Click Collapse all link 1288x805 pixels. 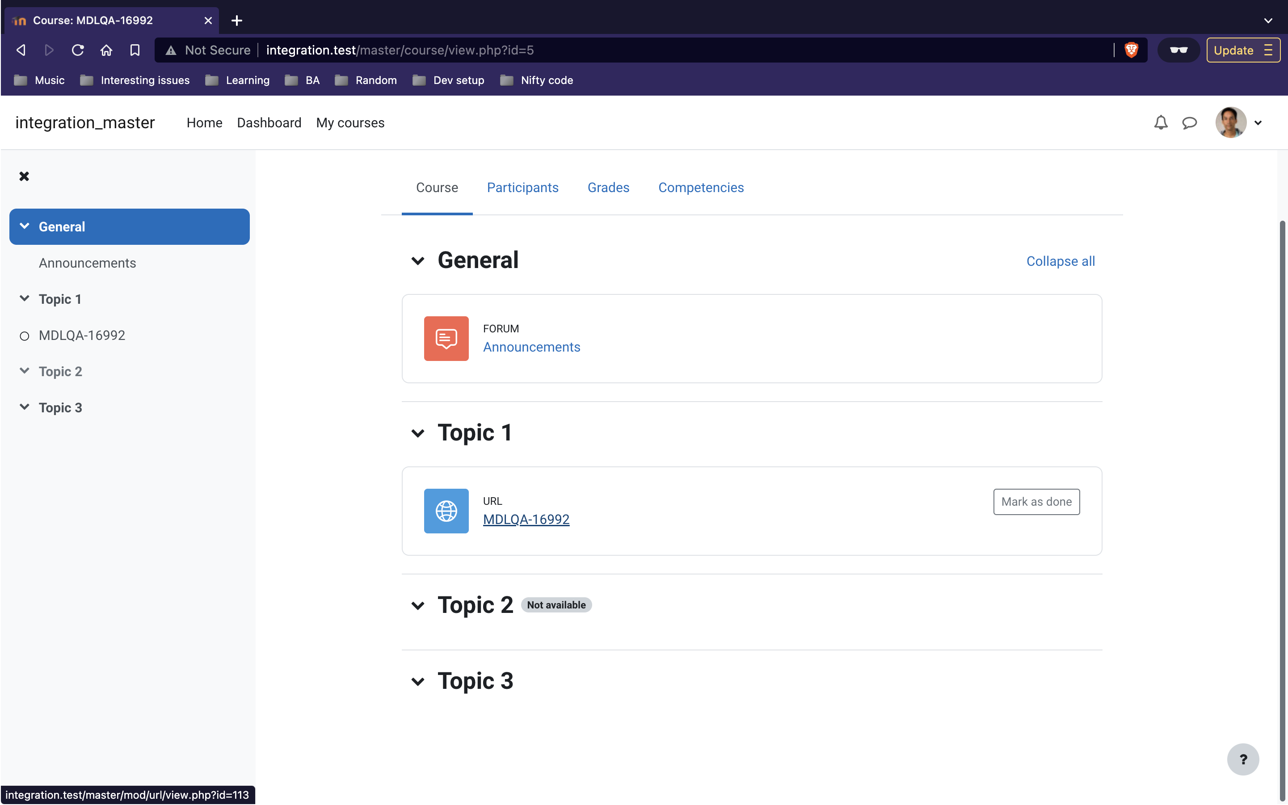[x=1060, y=261]
